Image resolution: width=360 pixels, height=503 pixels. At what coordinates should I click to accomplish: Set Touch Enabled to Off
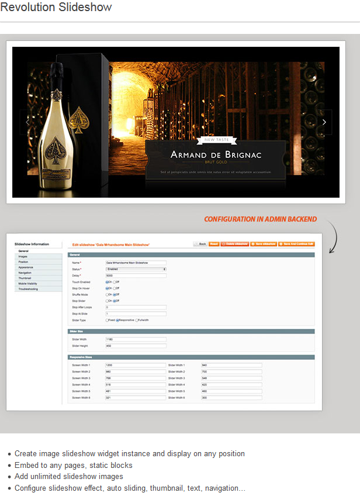pyautogui.click(x=115, y=282)
